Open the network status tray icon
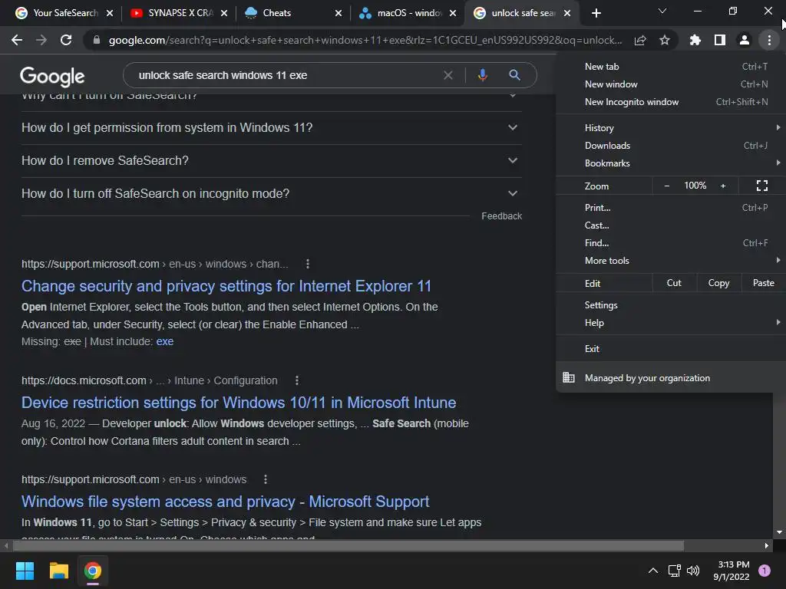The height and width of the screenshot is (589, 786). (x=674, y=571)
